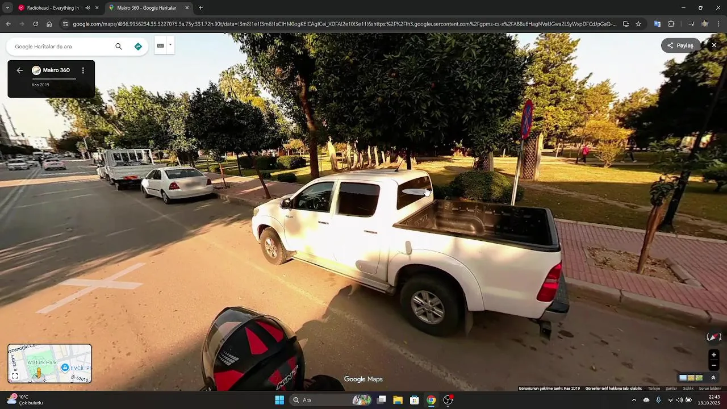Expand the minimap with the fullscreen icon
Viewport: 727px width, 409px height.
point(15,376)
